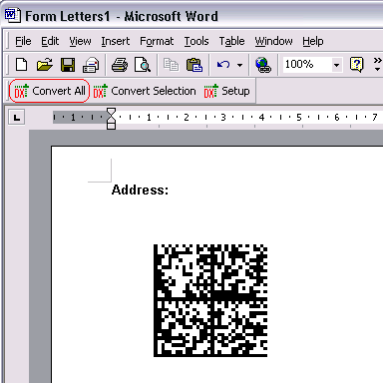Open the Insert menu
This screenshot has height=383, width=383.
tap(116, 41)
